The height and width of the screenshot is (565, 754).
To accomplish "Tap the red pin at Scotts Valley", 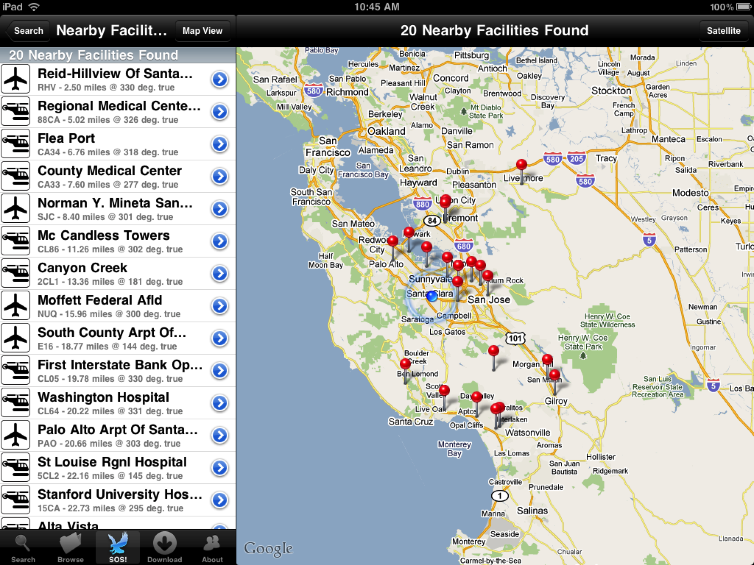I will 444,390.
